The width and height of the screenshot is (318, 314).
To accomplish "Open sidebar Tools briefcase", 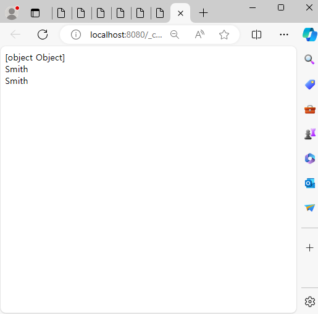I will pyautogui.click(x=310, y=109).
